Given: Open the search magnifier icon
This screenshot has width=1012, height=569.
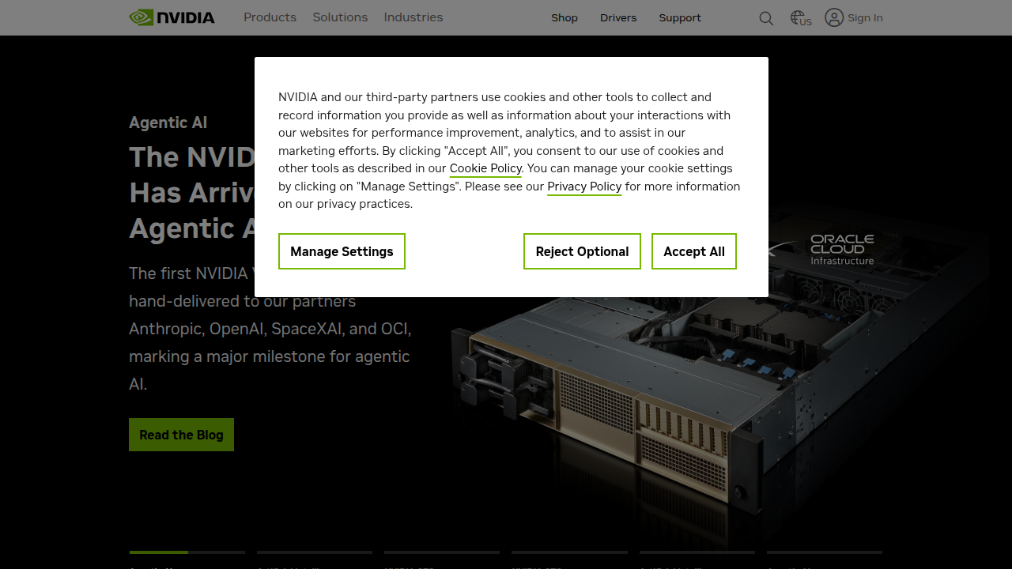Looking at the screenshot, I should (766, 18).
